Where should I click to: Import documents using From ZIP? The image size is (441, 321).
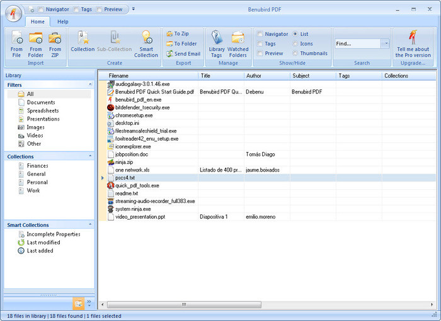tap(55, 44)
